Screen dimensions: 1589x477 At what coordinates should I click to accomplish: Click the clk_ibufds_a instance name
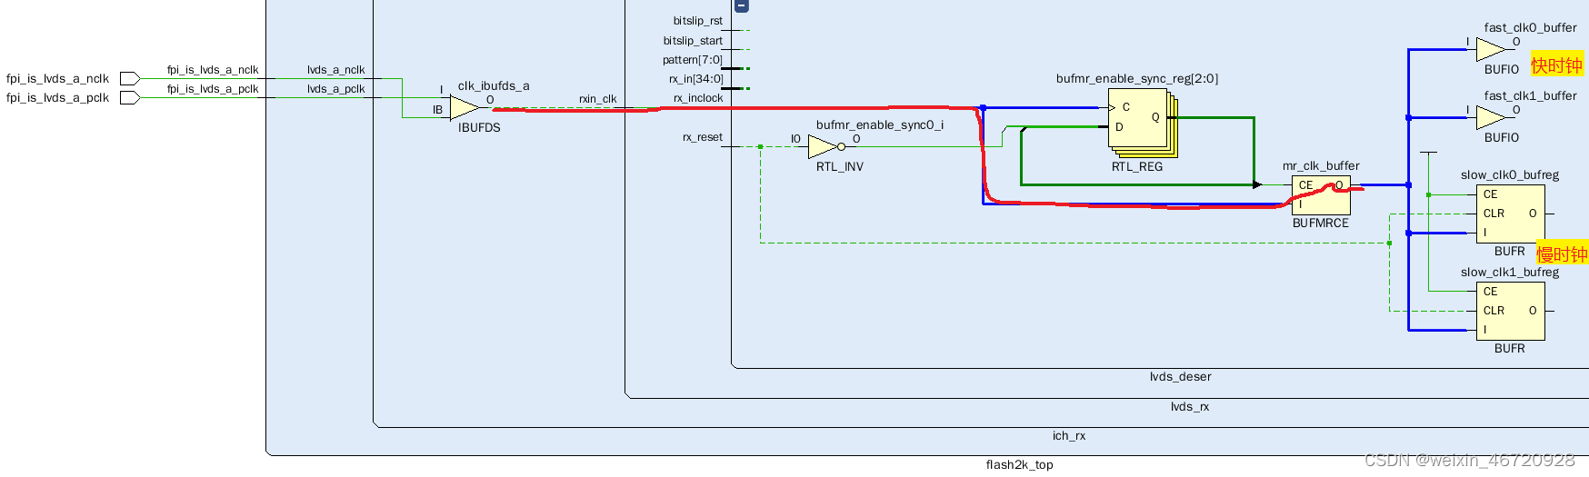click(x=494, y=86)
